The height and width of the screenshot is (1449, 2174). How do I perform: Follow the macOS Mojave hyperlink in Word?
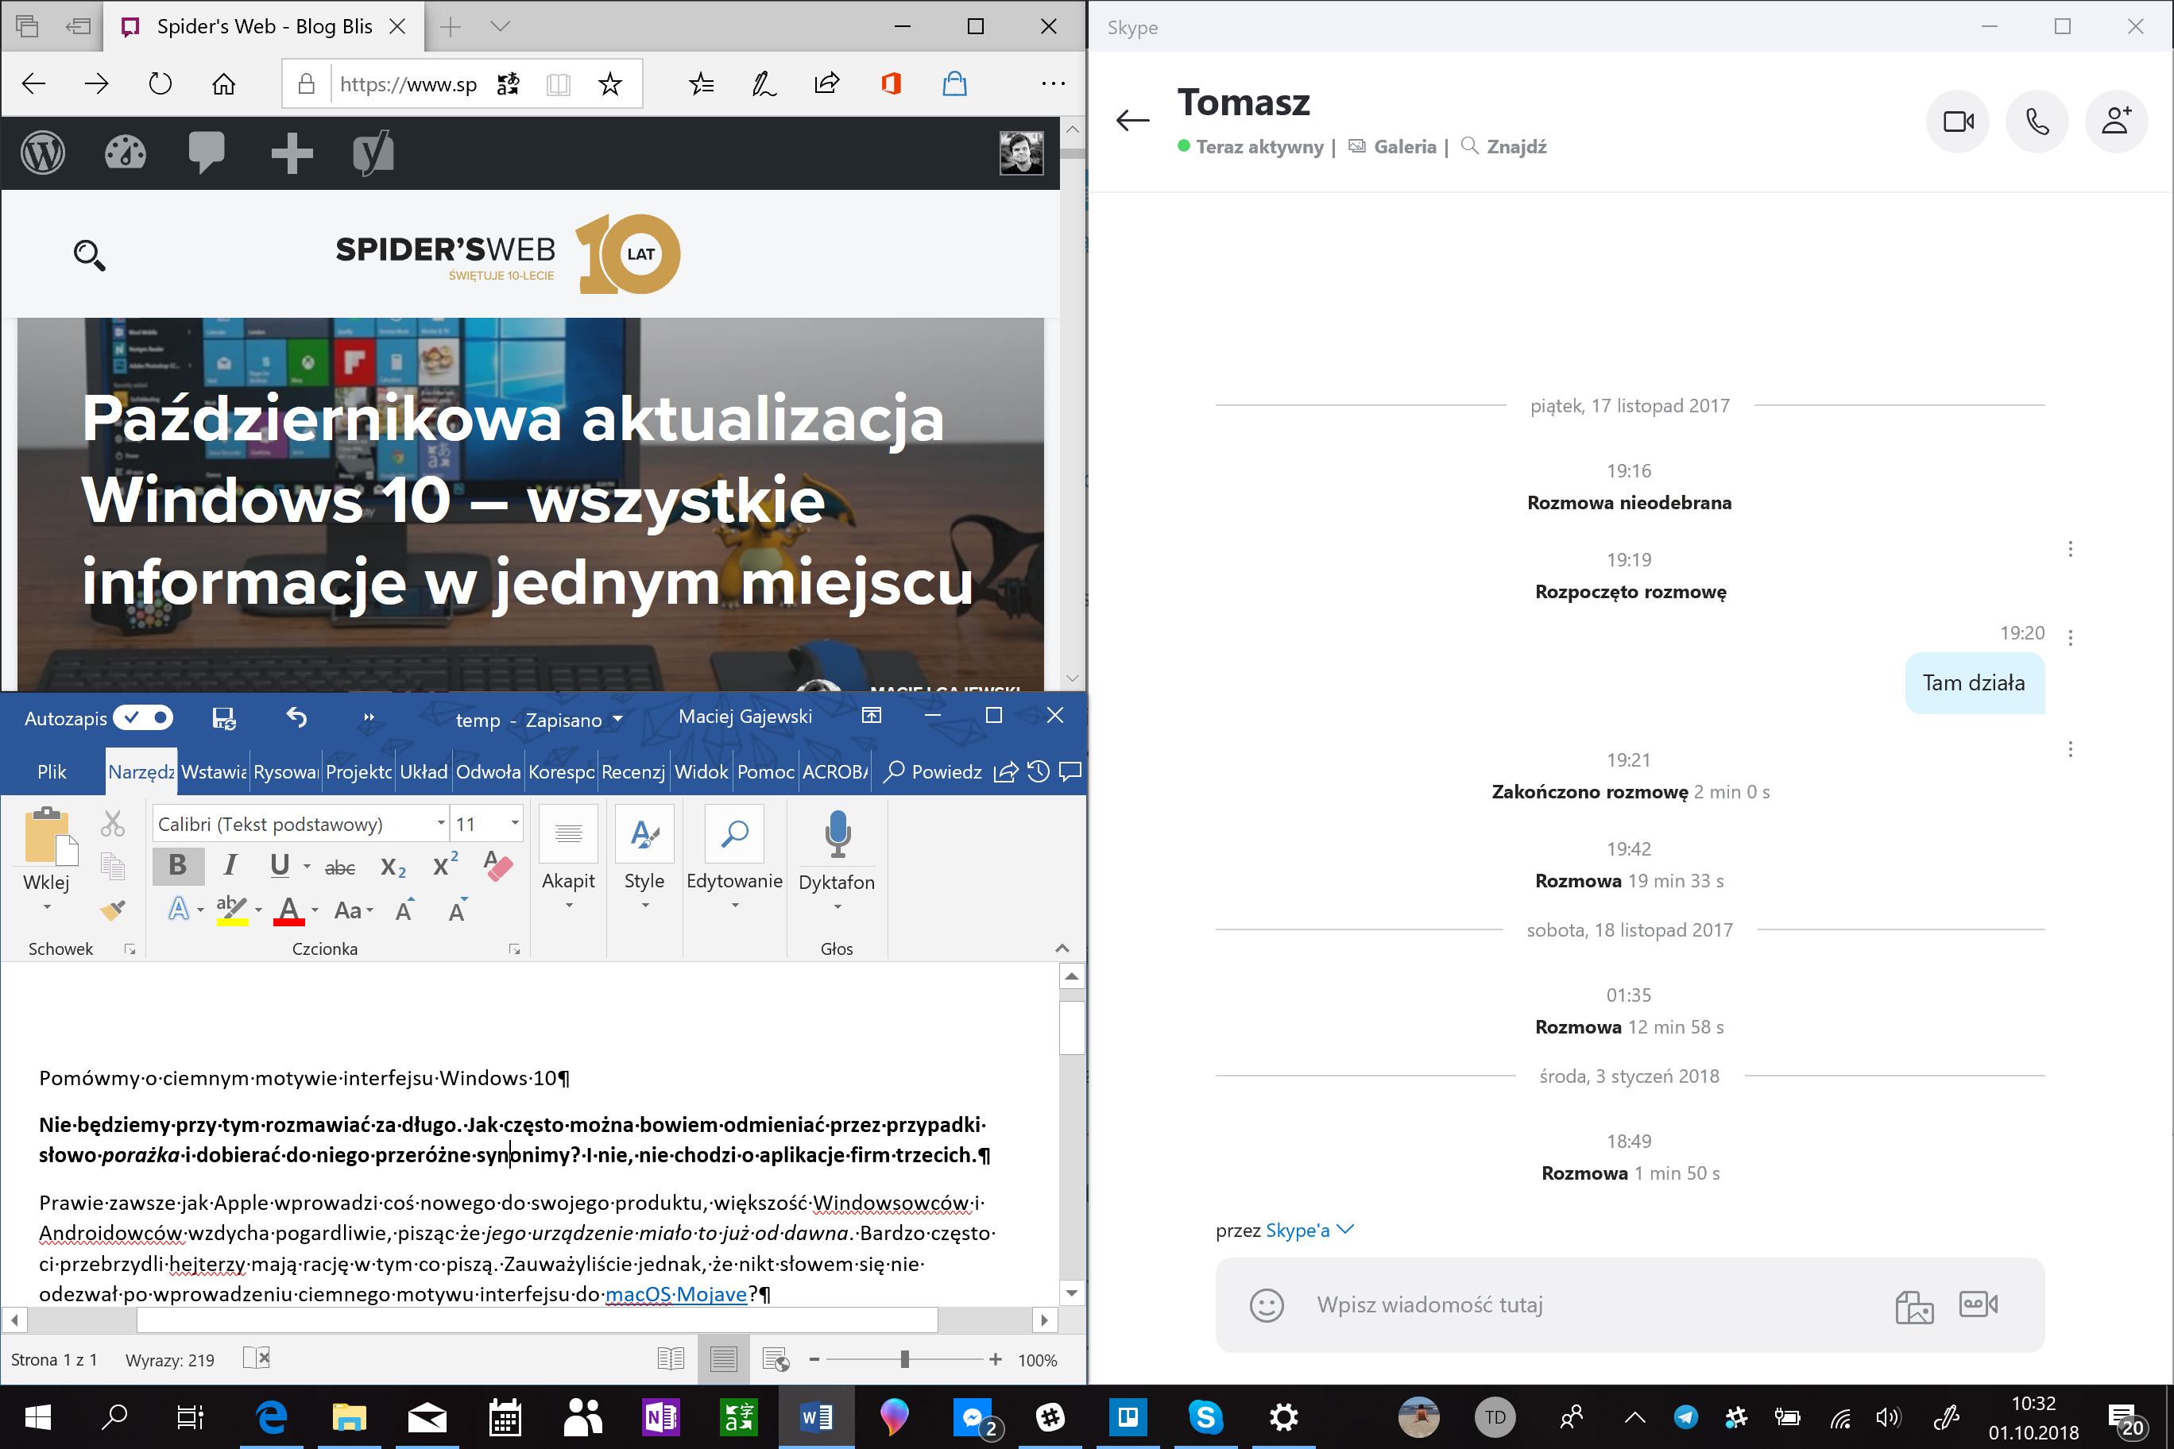tap(675, 1294)
